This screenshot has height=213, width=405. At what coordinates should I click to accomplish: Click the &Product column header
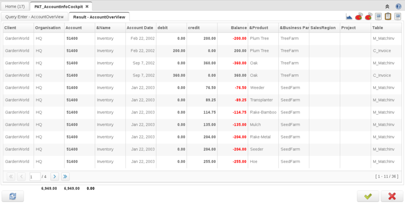point(262,27)
